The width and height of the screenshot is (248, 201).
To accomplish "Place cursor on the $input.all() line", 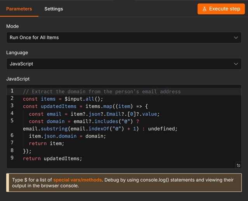I will tap(63, 99).
